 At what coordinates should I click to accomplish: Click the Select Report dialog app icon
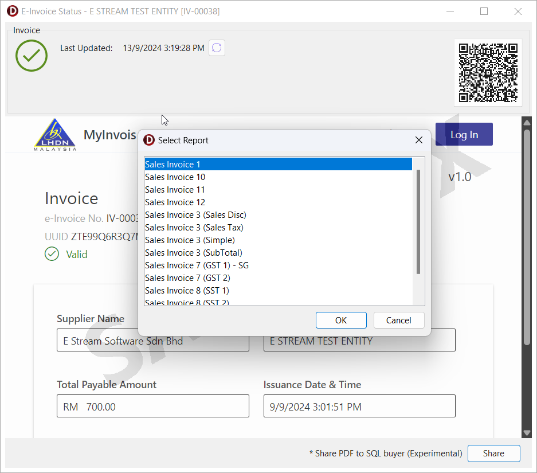pos(149,140)
